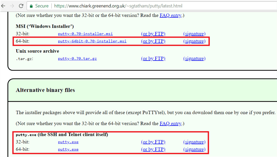Open FTP link for 32-bit putty.exe
The width and height of the screenshot is (277, 157).
pyautogui.click(x=153, y=142)
